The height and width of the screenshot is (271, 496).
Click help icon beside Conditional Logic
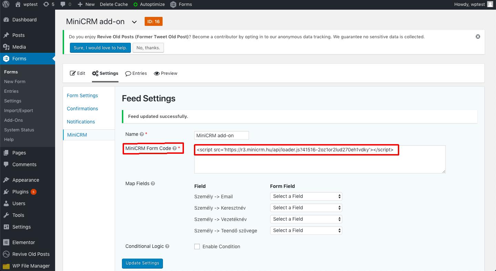167,246
